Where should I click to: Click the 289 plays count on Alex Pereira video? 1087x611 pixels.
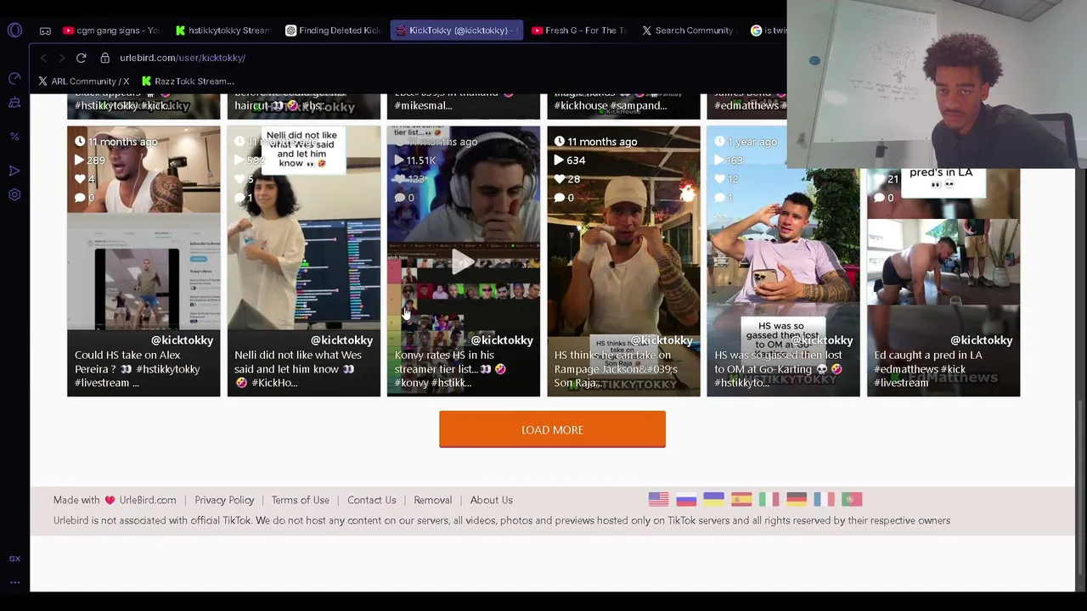click(90, 160)
